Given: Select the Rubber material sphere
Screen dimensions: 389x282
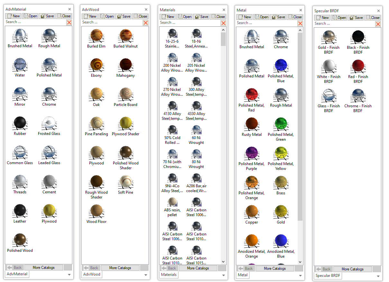Looking at the screenshot, I should 20,126.
